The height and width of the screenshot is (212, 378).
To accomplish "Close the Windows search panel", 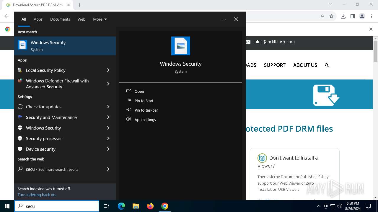I will (236, 19).
